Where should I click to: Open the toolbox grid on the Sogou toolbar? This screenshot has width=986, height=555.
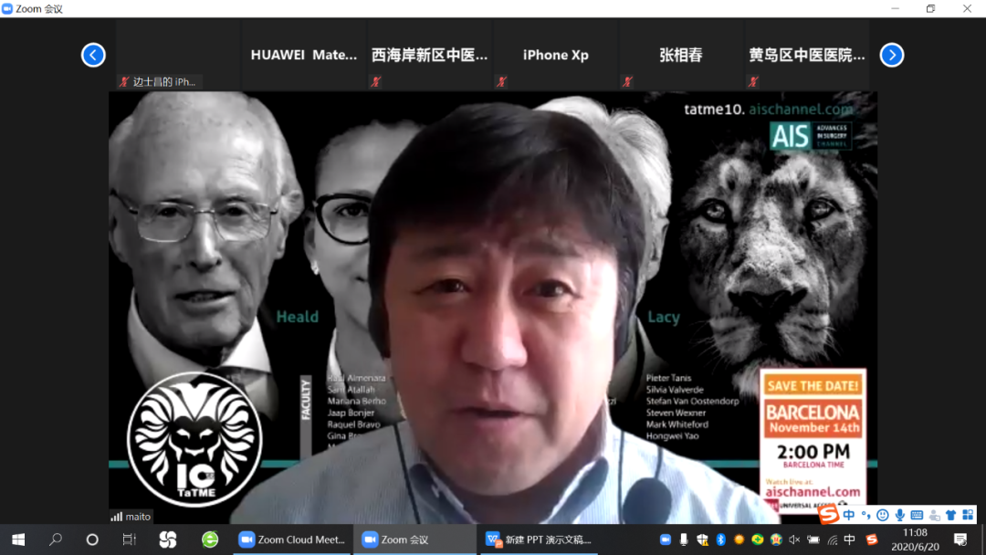pos(968,515)
